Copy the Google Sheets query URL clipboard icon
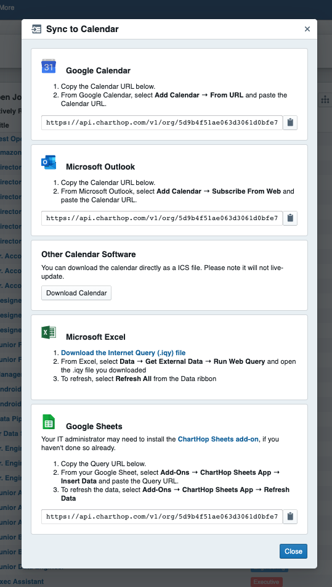The height and width of the screenshot is (587, 332). coord(290,517)
